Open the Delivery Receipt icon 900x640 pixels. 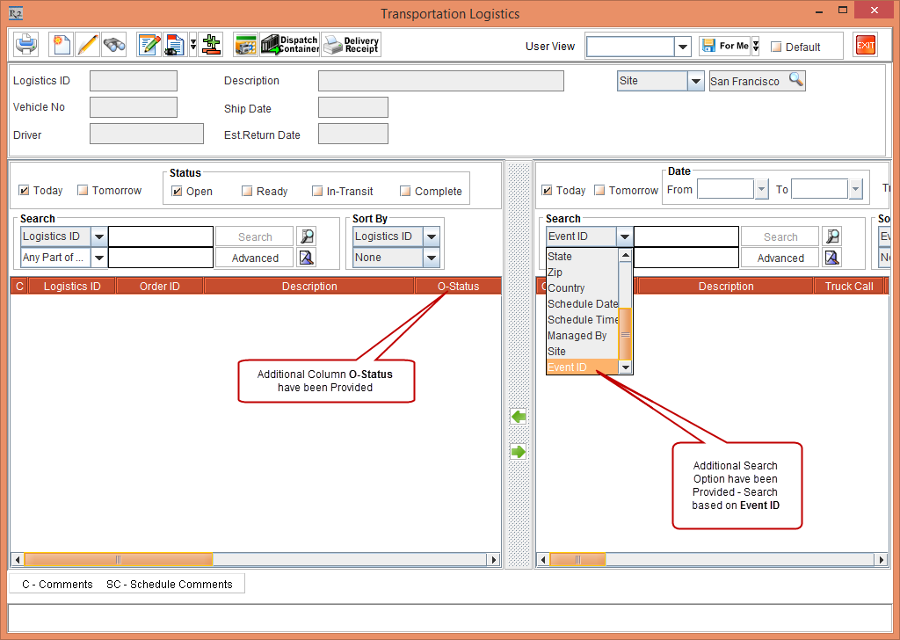tap(352, 44)
